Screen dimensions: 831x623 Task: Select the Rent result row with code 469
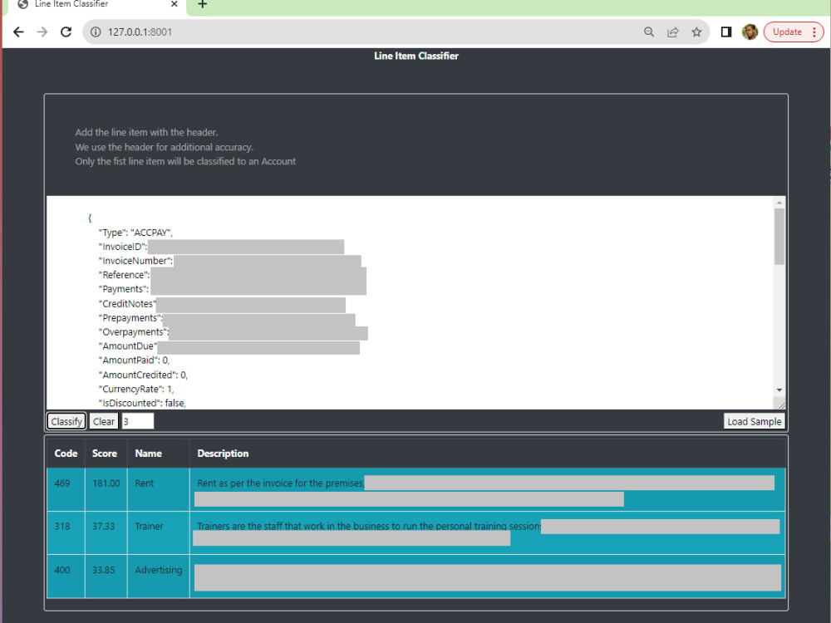click(x=415, y=489)
